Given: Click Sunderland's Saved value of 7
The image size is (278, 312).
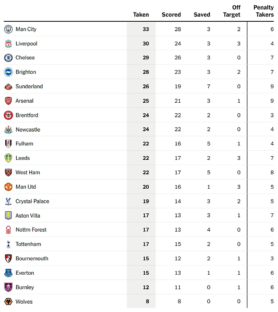Looking at the screenshot, I should tap(208, 86).
